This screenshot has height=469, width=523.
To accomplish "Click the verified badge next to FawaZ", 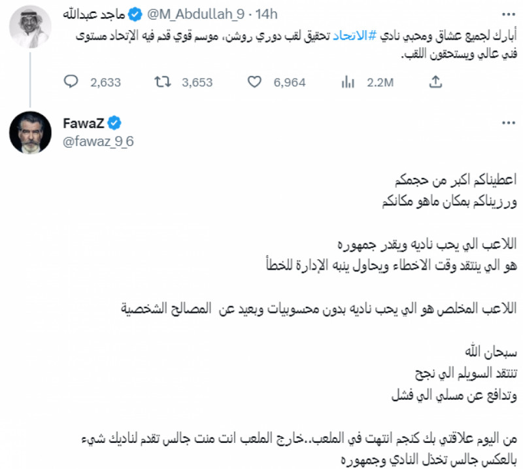I will coord(113,120).
